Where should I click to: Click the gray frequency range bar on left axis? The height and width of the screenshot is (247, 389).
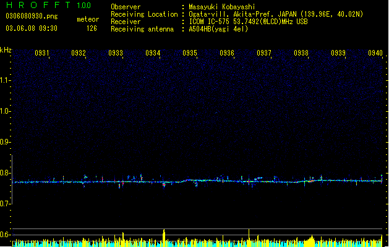(x=12, y=180)
